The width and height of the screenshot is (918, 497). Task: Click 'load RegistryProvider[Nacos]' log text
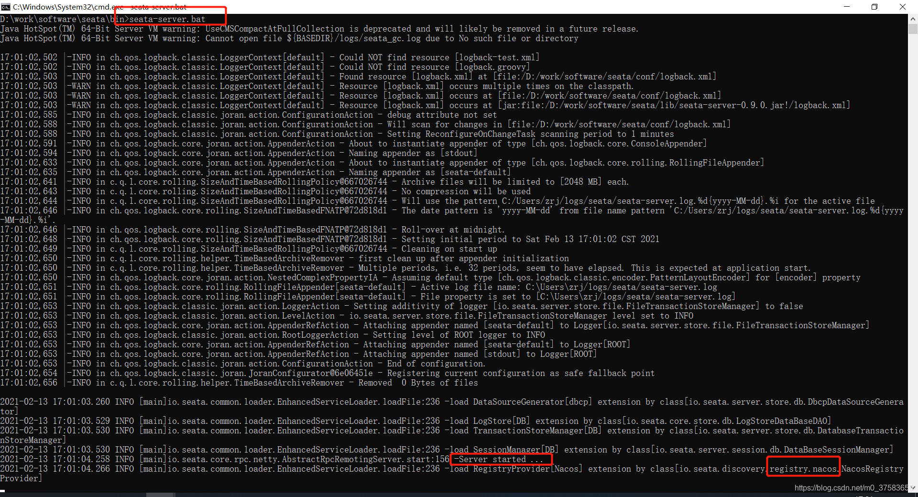point(516,469)
